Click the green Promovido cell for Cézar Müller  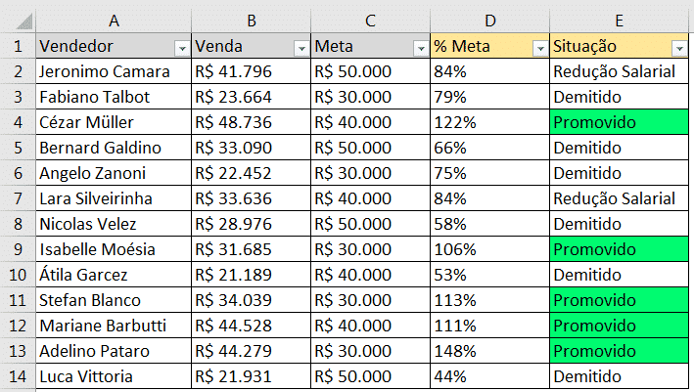pos(621,122)
